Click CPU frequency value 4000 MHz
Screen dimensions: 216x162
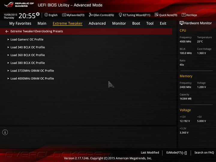pos(185,41)
